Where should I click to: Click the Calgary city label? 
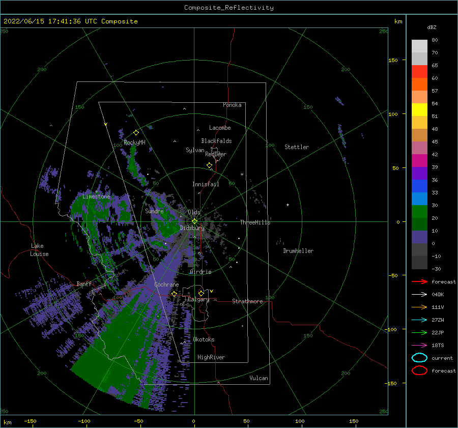[198, 299]
